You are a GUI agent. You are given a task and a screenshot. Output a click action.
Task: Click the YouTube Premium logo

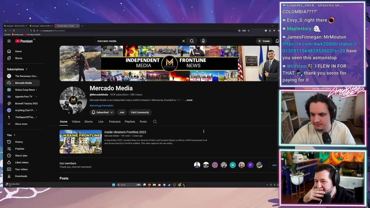[24, 41]
